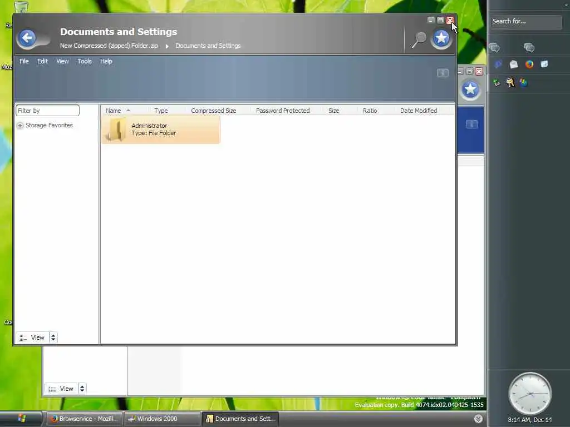Maximize the Documents and Settings window
The width and height of the screenshot is (570, 427).
440,20
